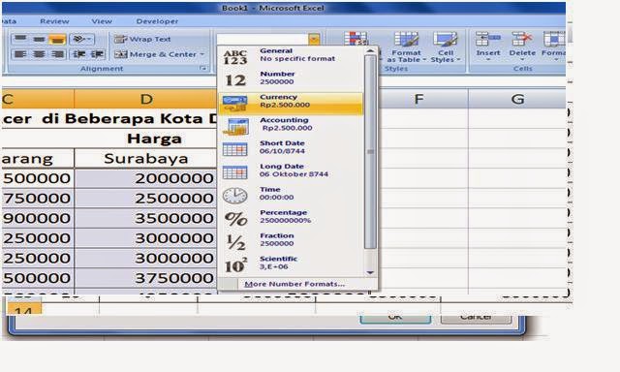This screenshot has width=620, height=372.
Task: Align text right icon
Action: point(57,54)
